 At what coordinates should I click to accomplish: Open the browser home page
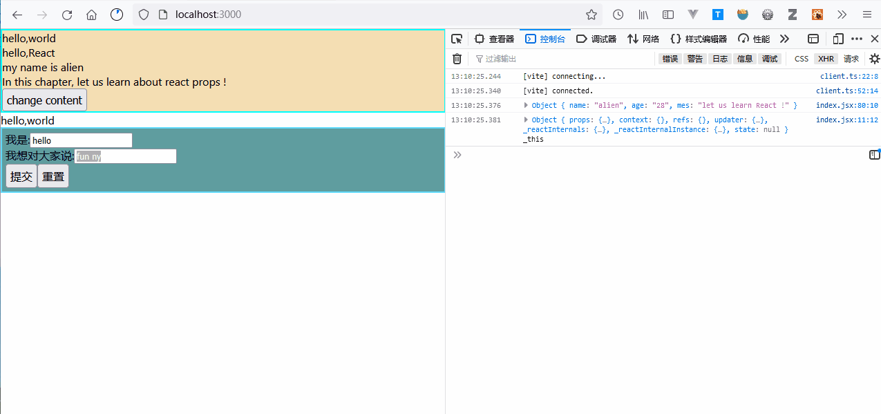pyautogui.click(x=91, y=15)
